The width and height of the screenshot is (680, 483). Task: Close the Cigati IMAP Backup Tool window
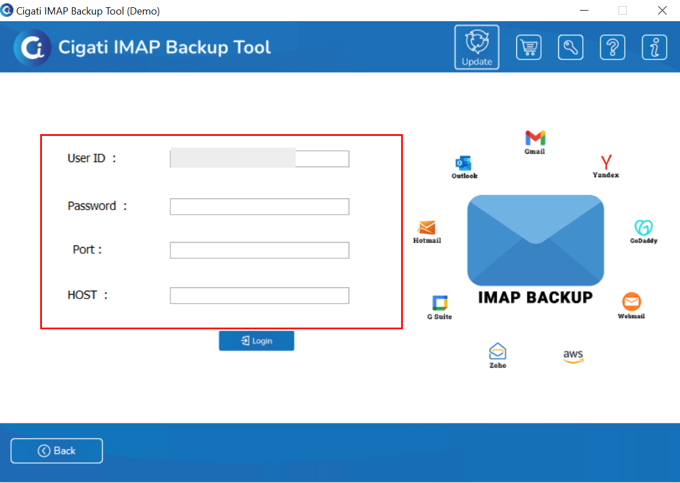click(662, 11)
